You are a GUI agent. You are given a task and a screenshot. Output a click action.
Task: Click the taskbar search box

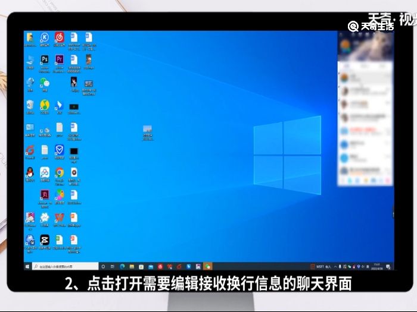[x=65, y=266]
